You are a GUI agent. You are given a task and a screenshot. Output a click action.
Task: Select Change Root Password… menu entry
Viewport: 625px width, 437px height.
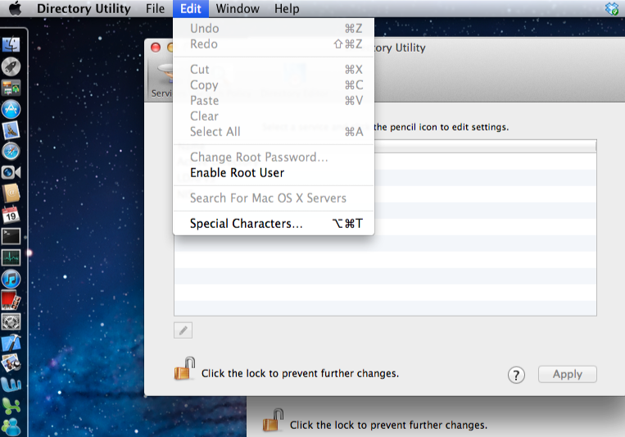click(274, 157)
